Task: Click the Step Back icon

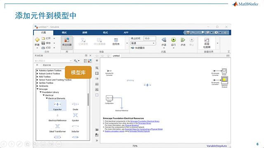Action: coord(164,40)
